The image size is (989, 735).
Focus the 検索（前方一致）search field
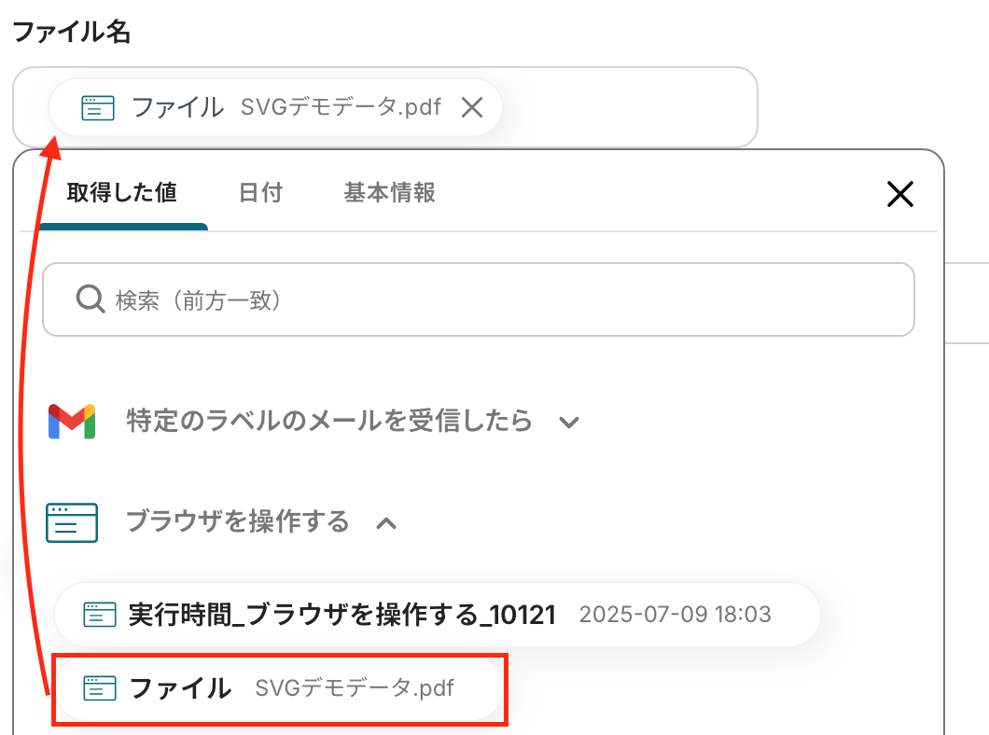click(504, 300)
